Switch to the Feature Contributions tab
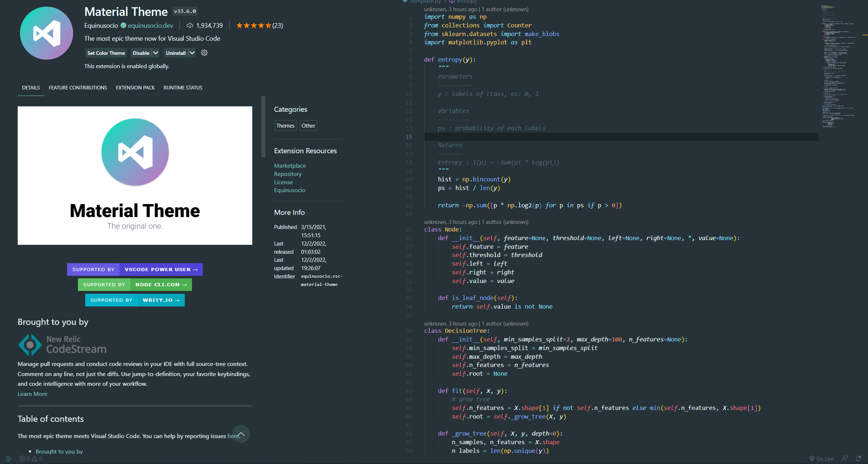868x464 pixels. [x=78, y=88]
